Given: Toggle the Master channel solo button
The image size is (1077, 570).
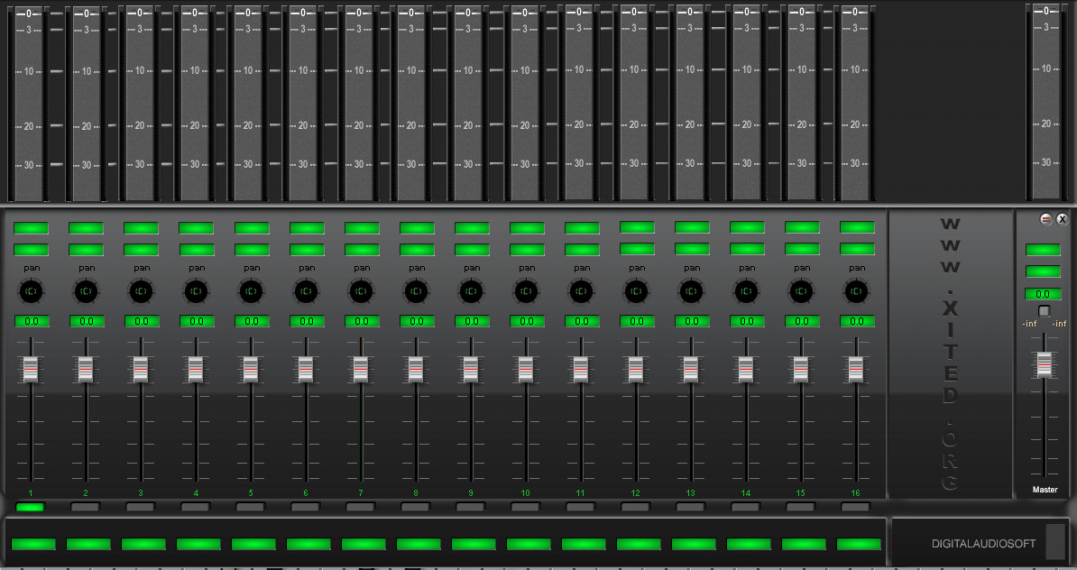Looking at the screenshot, I should point(1043,271).
